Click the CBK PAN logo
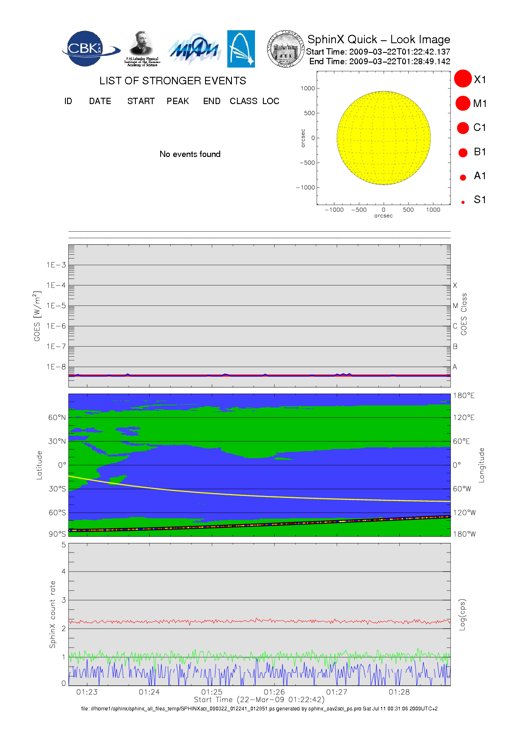The width and height of the screenshot is (520, 736). (89, 49)
